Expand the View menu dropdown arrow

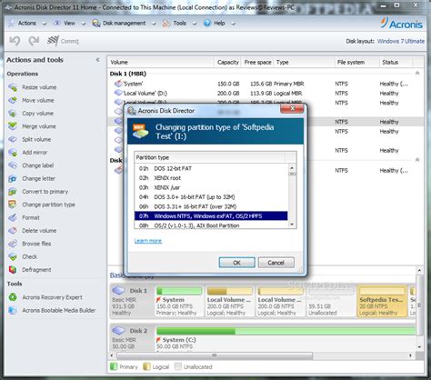[x=84, y=24]
